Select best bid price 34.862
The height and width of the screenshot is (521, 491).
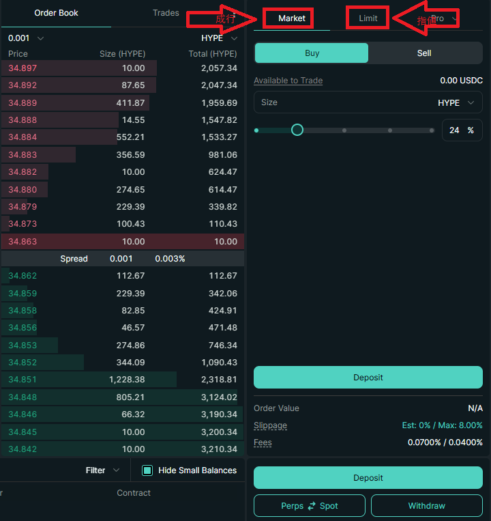23,276
